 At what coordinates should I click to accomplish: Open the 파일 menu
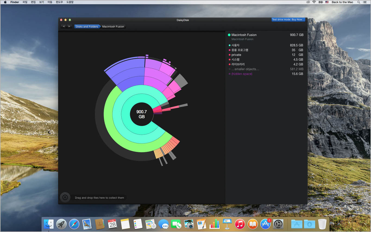coord(25,2)
